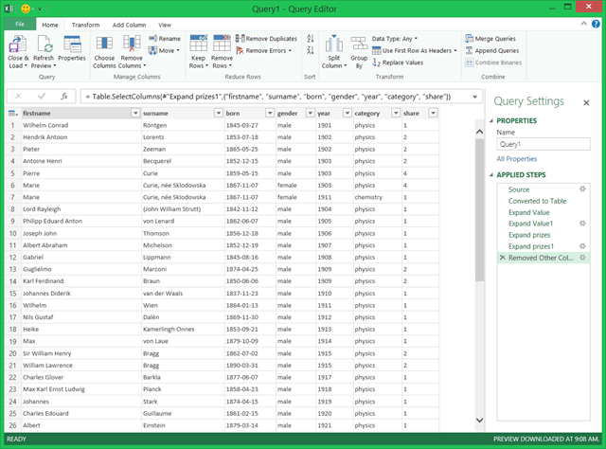Image resolution: width=606 pixels, height=449 pixels.
Task: Click the Keep Rows icon
Action: click(x=198, y=45)
